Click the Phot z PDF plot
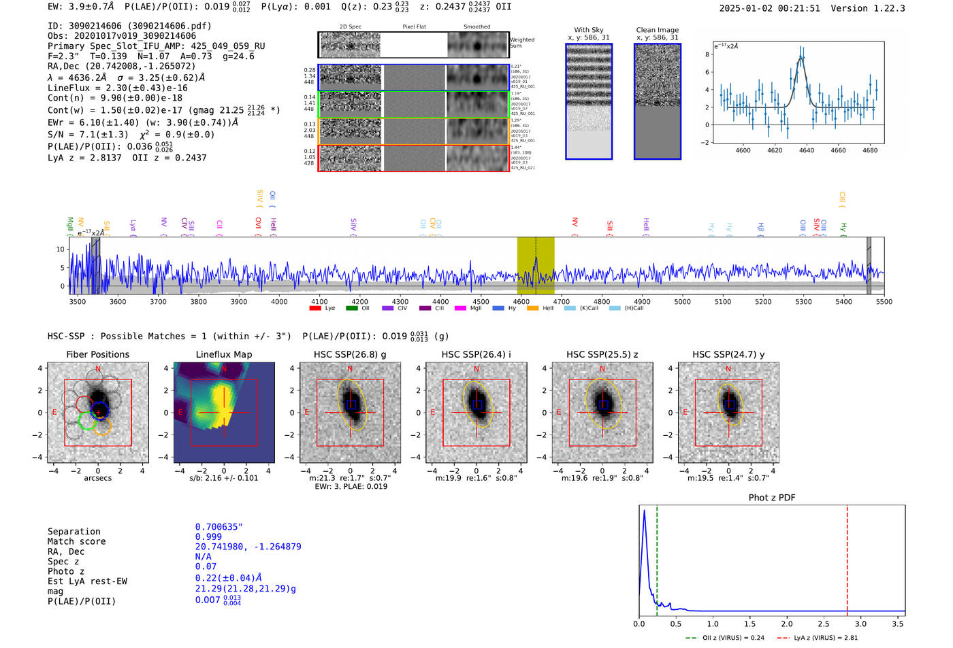Screen dimensions: 953x648 pos(772,561)
